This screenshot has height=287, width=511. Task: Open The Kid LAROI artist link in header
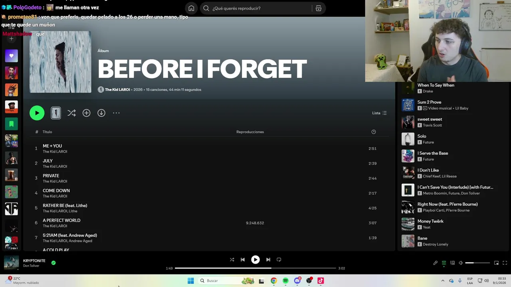(117, 90)
